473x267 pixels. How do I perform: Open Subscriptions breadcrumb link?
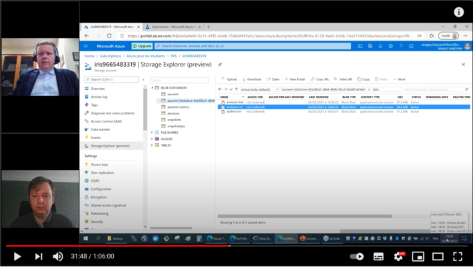click(111, 56)
